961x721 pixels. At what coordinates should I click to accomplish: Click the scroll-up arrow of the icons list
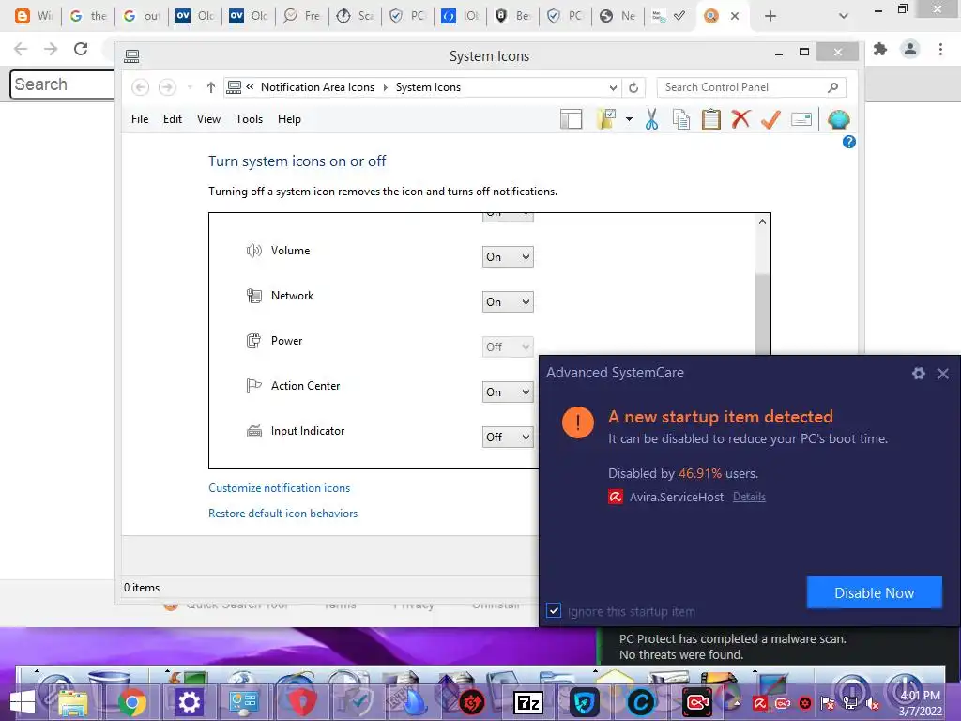tap(762, 222)
